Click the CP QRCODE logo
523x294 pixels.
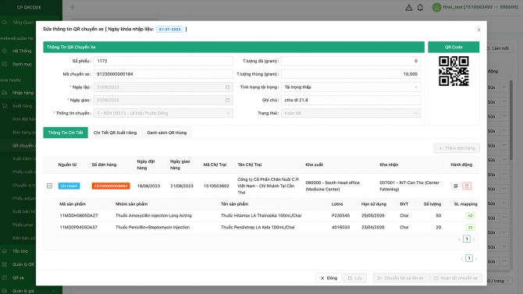click(29, 7)
